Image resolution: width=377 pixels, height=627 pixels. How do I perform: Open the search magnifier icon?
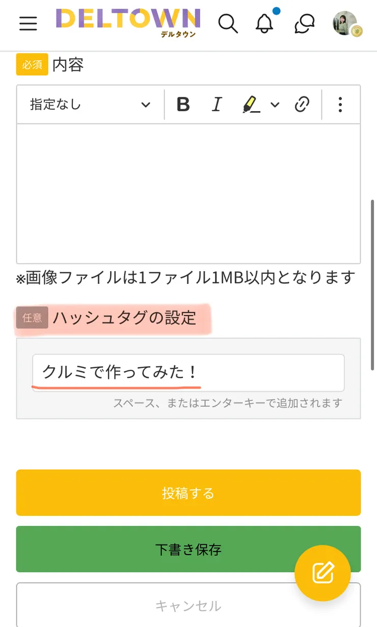(x=228, y=23)
